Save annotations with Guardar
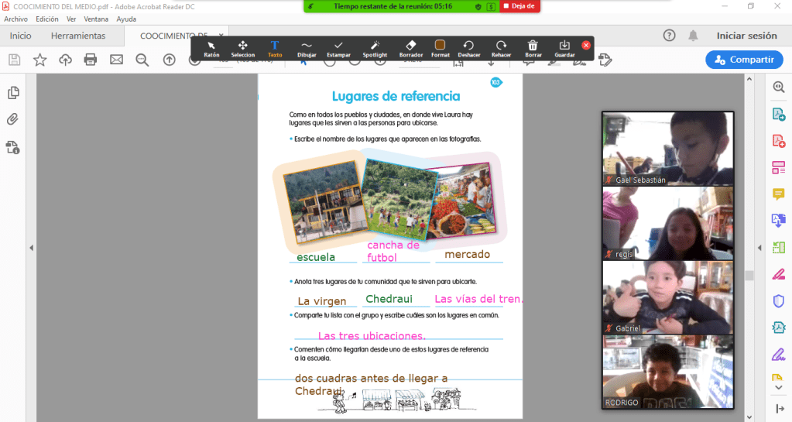This screenshot has width=792, height=422. coord(564,49)
